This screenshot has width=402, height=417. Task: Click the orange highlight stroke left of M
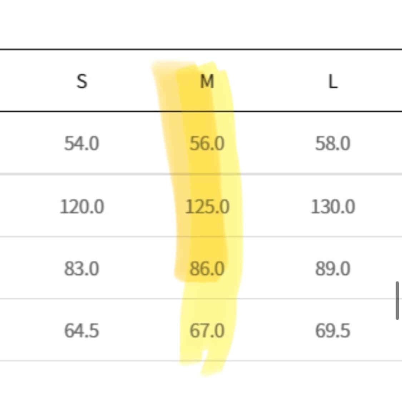coord(168,107)
